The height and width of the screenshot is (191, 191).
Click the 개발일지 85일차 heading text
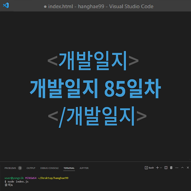(95, 88)
